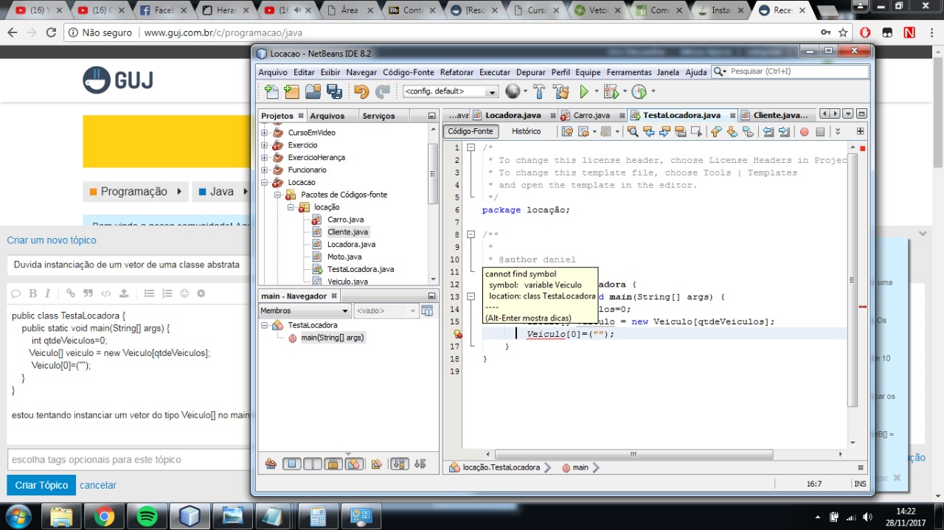Click the Projects panel vertical scrollbar

[433, 174]
